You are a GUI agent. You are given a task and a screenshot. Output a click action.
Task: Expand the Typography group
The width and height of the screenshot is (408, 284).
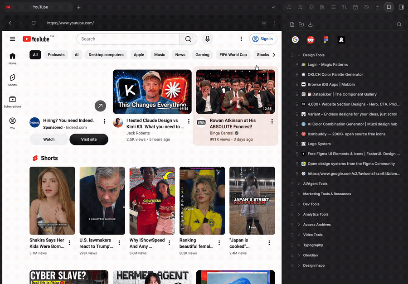(x=299, y=245)
